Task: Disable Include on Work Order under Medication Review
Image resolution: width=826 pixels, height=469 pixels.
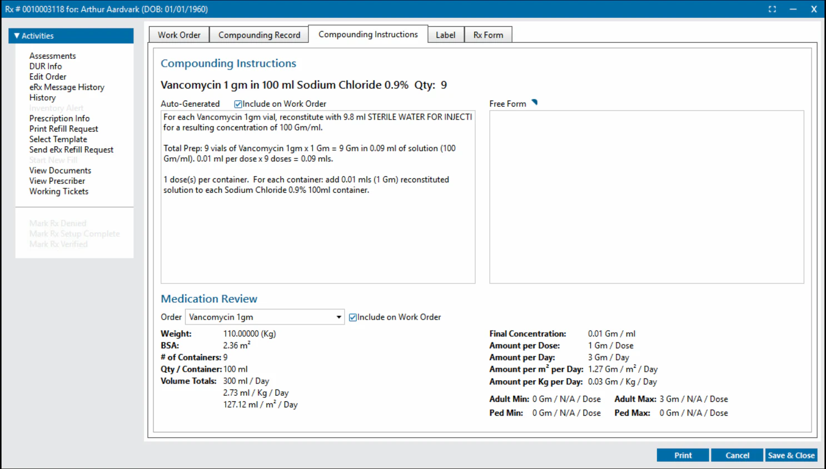Action: [x=352, y=317]
